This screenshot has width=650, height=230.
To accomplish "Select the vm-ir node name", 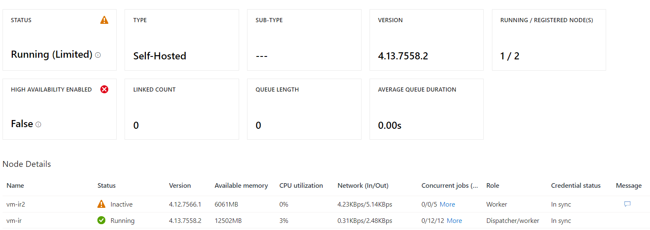I will (14, 220).
